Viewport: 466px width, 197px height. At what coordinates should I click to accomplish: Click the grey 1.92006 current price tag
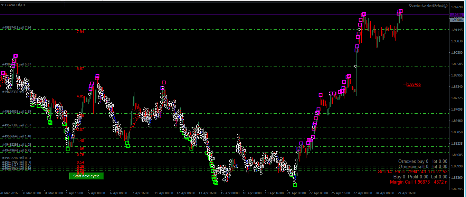coord(457,20)
